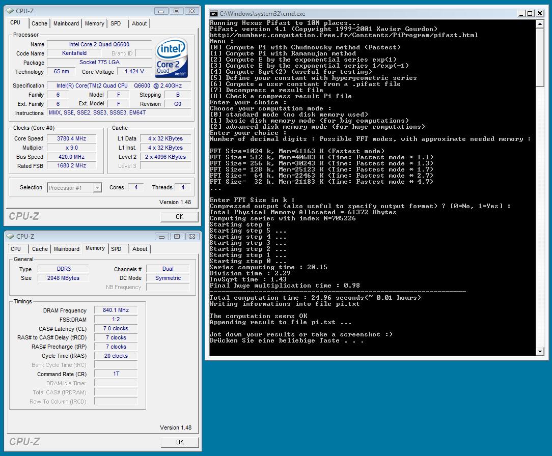Image resolution: width=552 pixels, height=456 pixels.
Task: Click the Core Speed value 3780.4 MHz
Action: click(71, 138)
